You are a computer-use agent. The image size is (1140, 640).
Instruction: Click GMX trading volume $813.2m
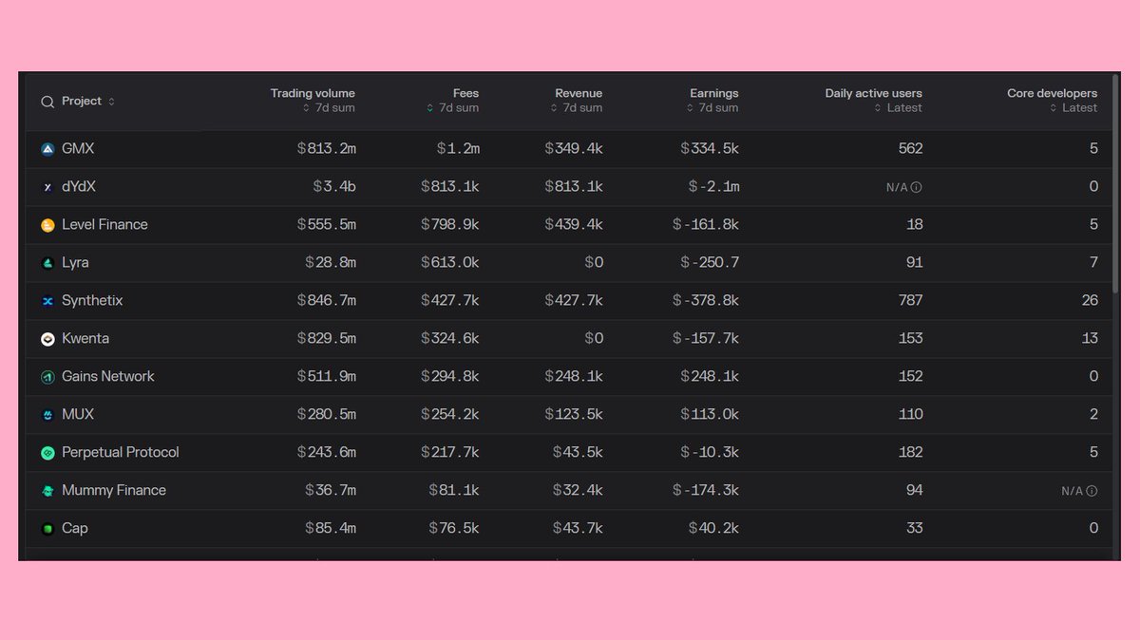[326, 149]
